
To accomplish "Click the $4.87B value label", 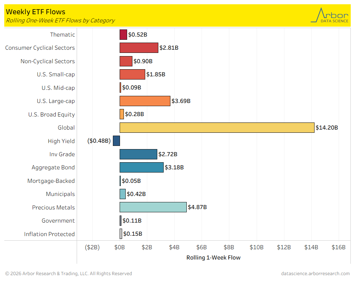I will [197, 207].
